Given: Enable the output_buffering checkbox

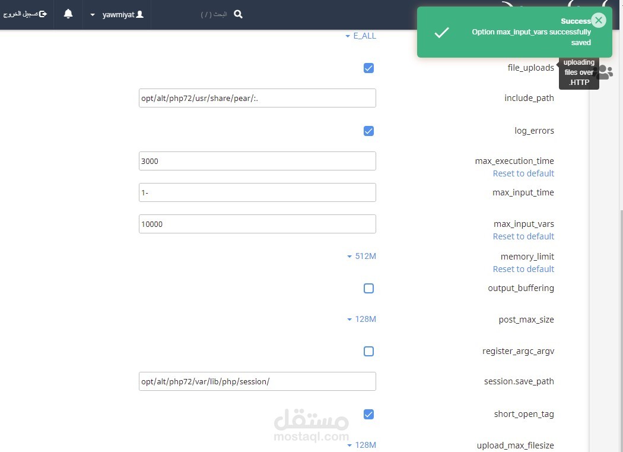Looking at the screenshot, I should [368, 288].
